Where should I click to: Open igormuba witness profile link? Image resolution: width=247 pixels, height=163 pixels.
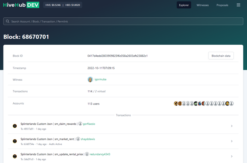(x=100, y=79)
